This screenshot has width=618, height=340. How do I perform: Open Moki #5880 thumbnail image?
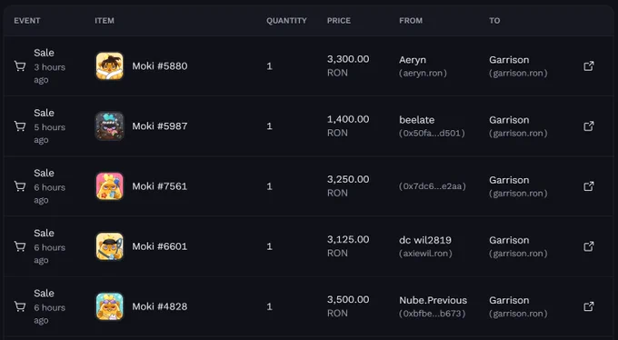[x=110, y=65]
